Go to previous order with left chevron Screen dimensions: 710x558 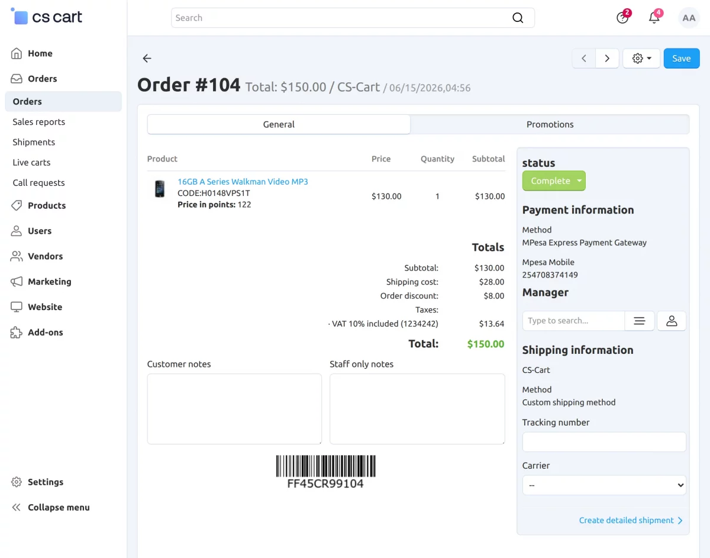(x=584, y=58)
